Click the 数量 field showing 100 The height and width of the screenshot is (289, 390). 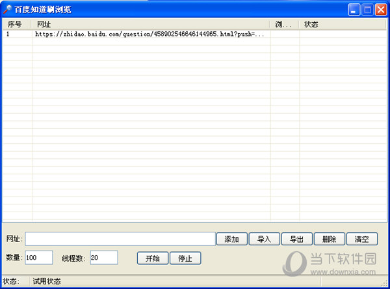point(39,258)
